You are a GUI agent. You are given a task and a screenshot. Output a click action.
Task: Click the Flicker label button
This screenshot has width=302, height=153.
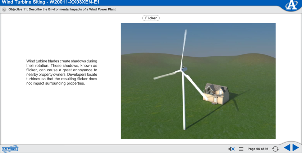click(x=151, y=18)
